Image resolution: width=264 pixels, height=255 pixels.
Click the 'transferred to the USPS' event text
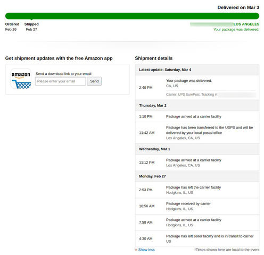[209, 130]
